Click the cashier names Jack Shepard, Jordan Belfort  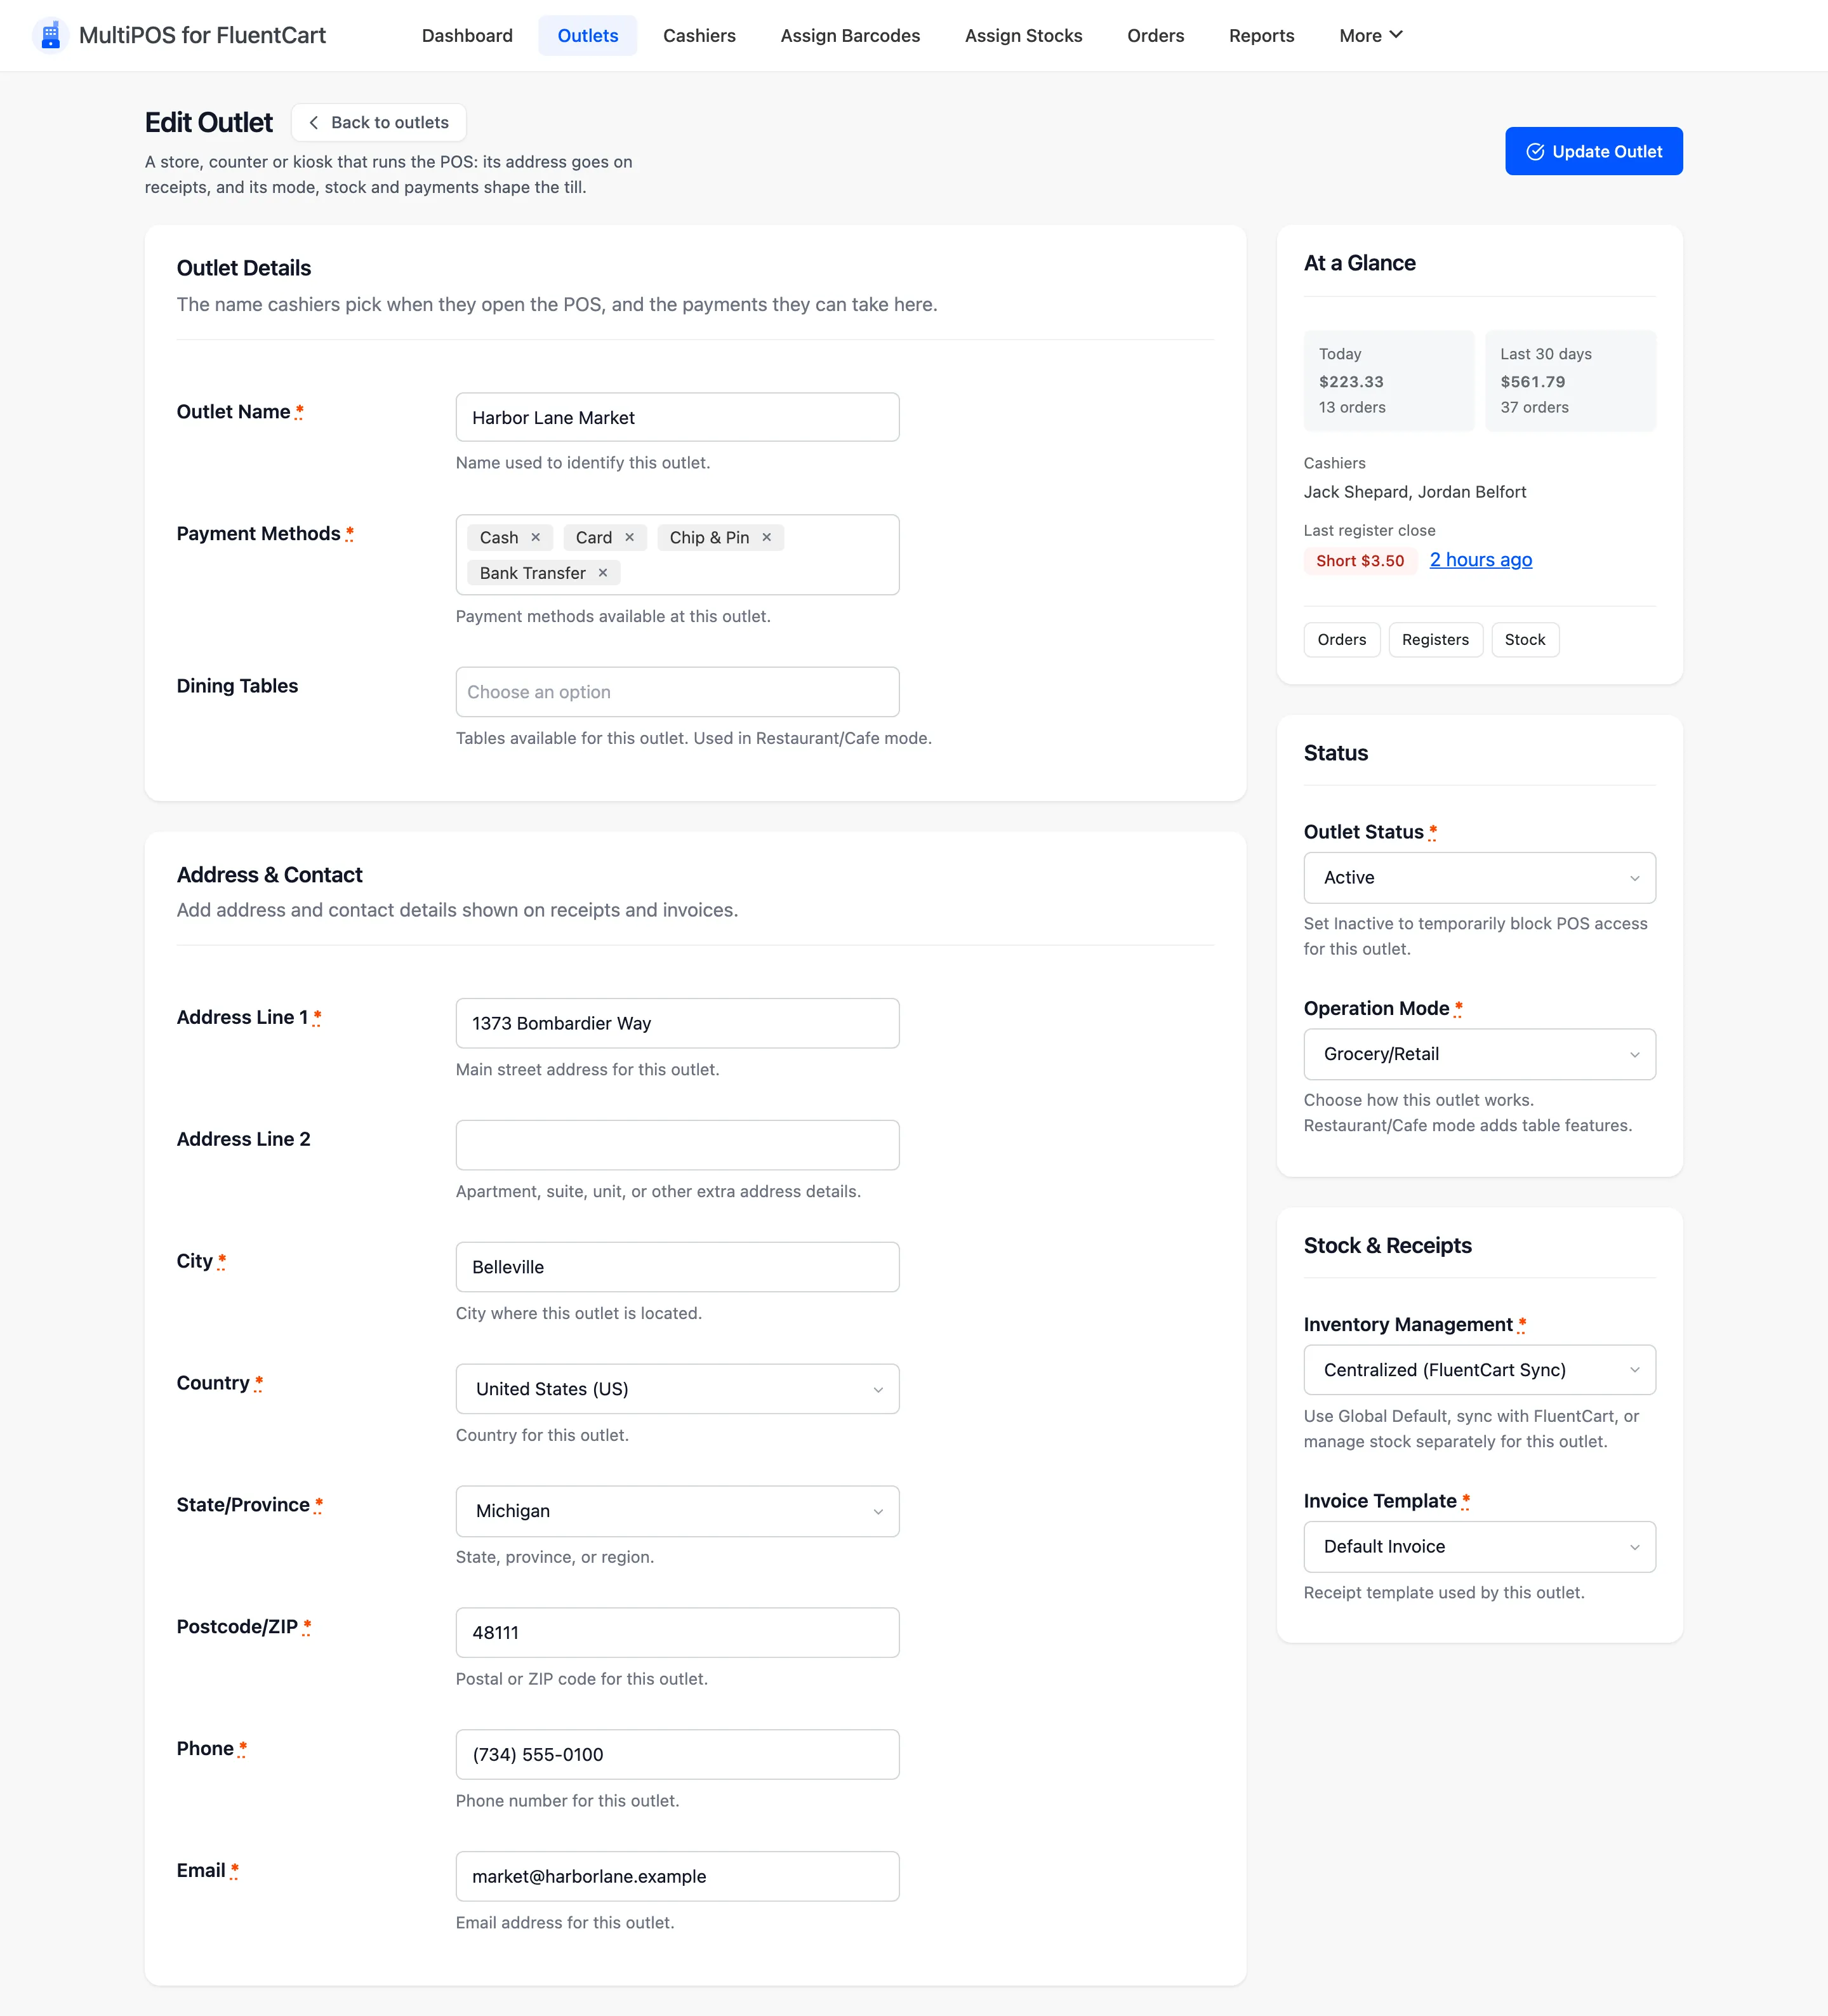coord(1414,492)
